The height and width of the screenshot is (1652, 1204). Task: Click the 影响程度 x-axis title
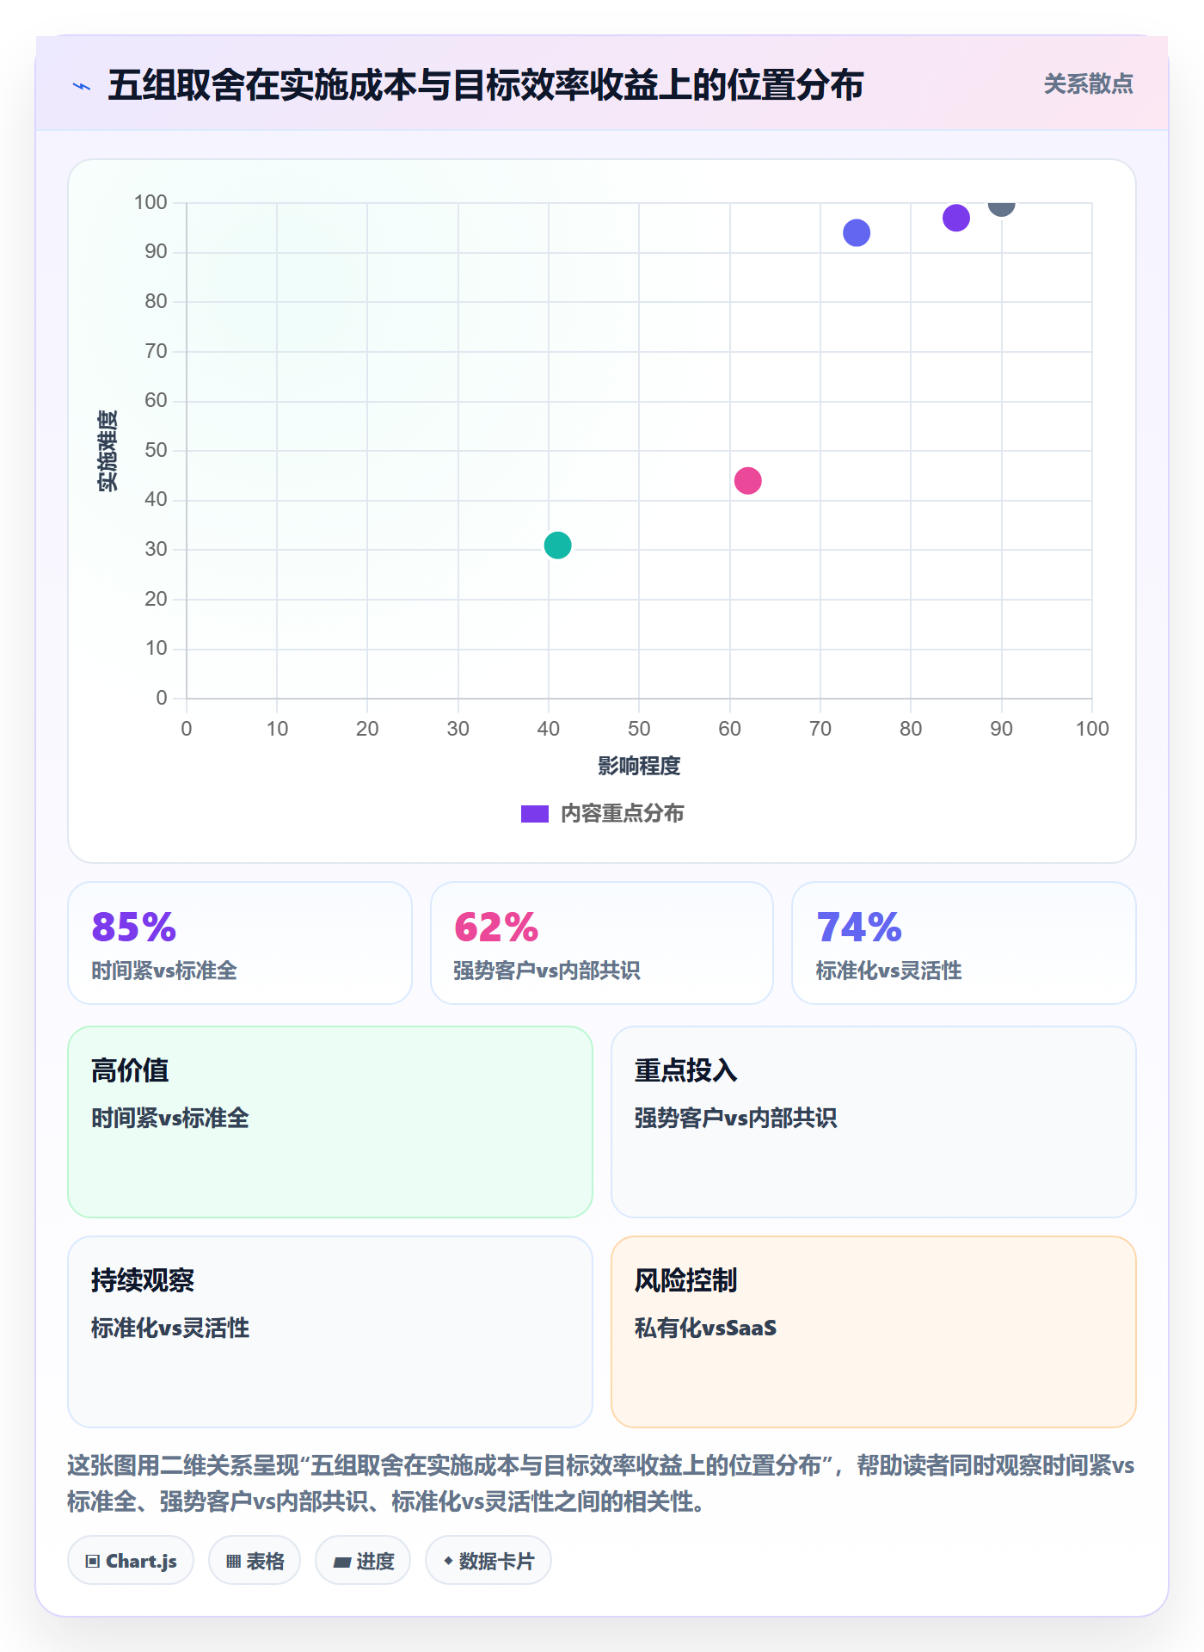639,766
